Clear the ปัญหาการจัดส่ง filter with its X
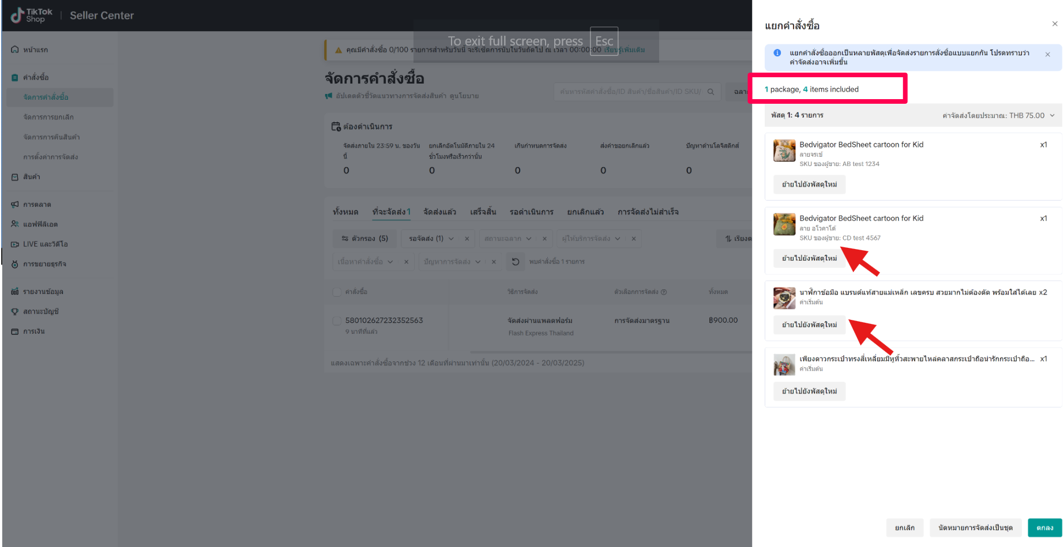Image resolution: width=1064 pixels, height=547 pixels. [x=494, y=262]
